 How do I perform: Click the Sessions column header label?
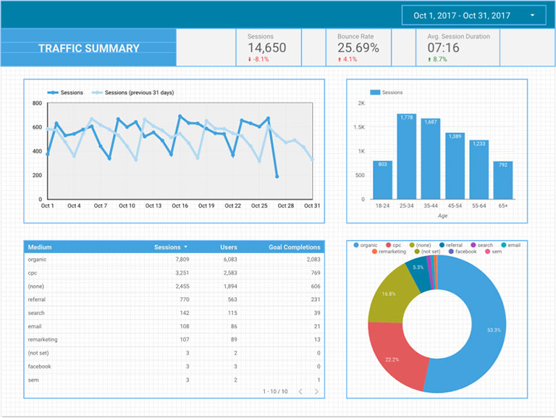(167, 247)
